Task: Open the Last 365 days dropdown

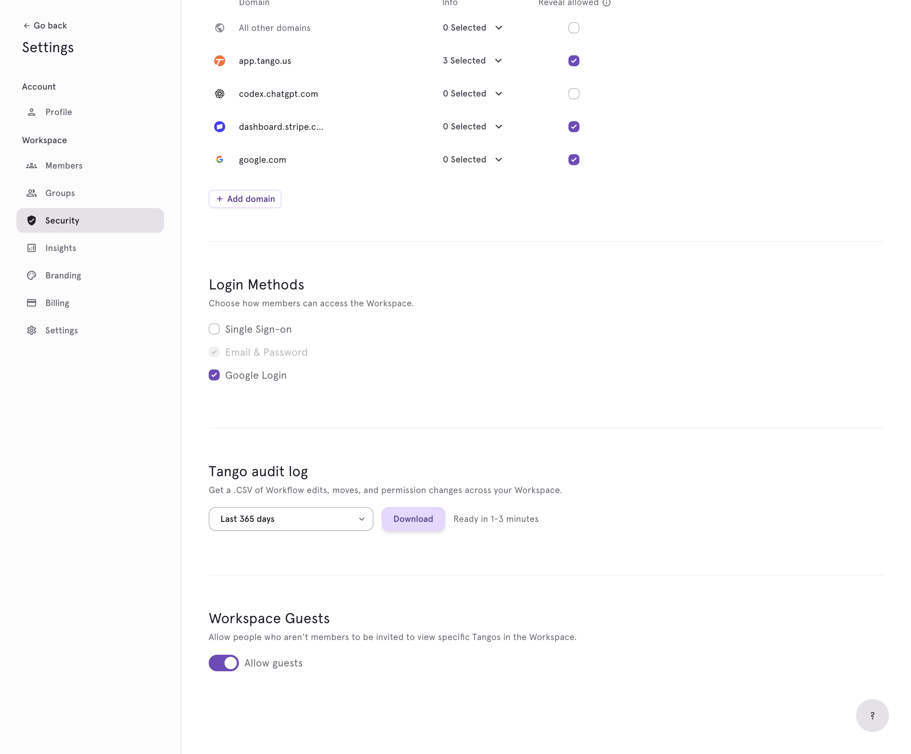Action: pos(291,519)
